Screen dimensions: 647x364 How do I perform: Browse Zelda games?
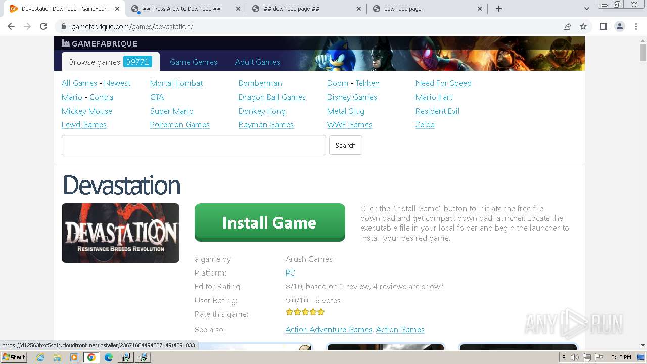tap(425, 125)
